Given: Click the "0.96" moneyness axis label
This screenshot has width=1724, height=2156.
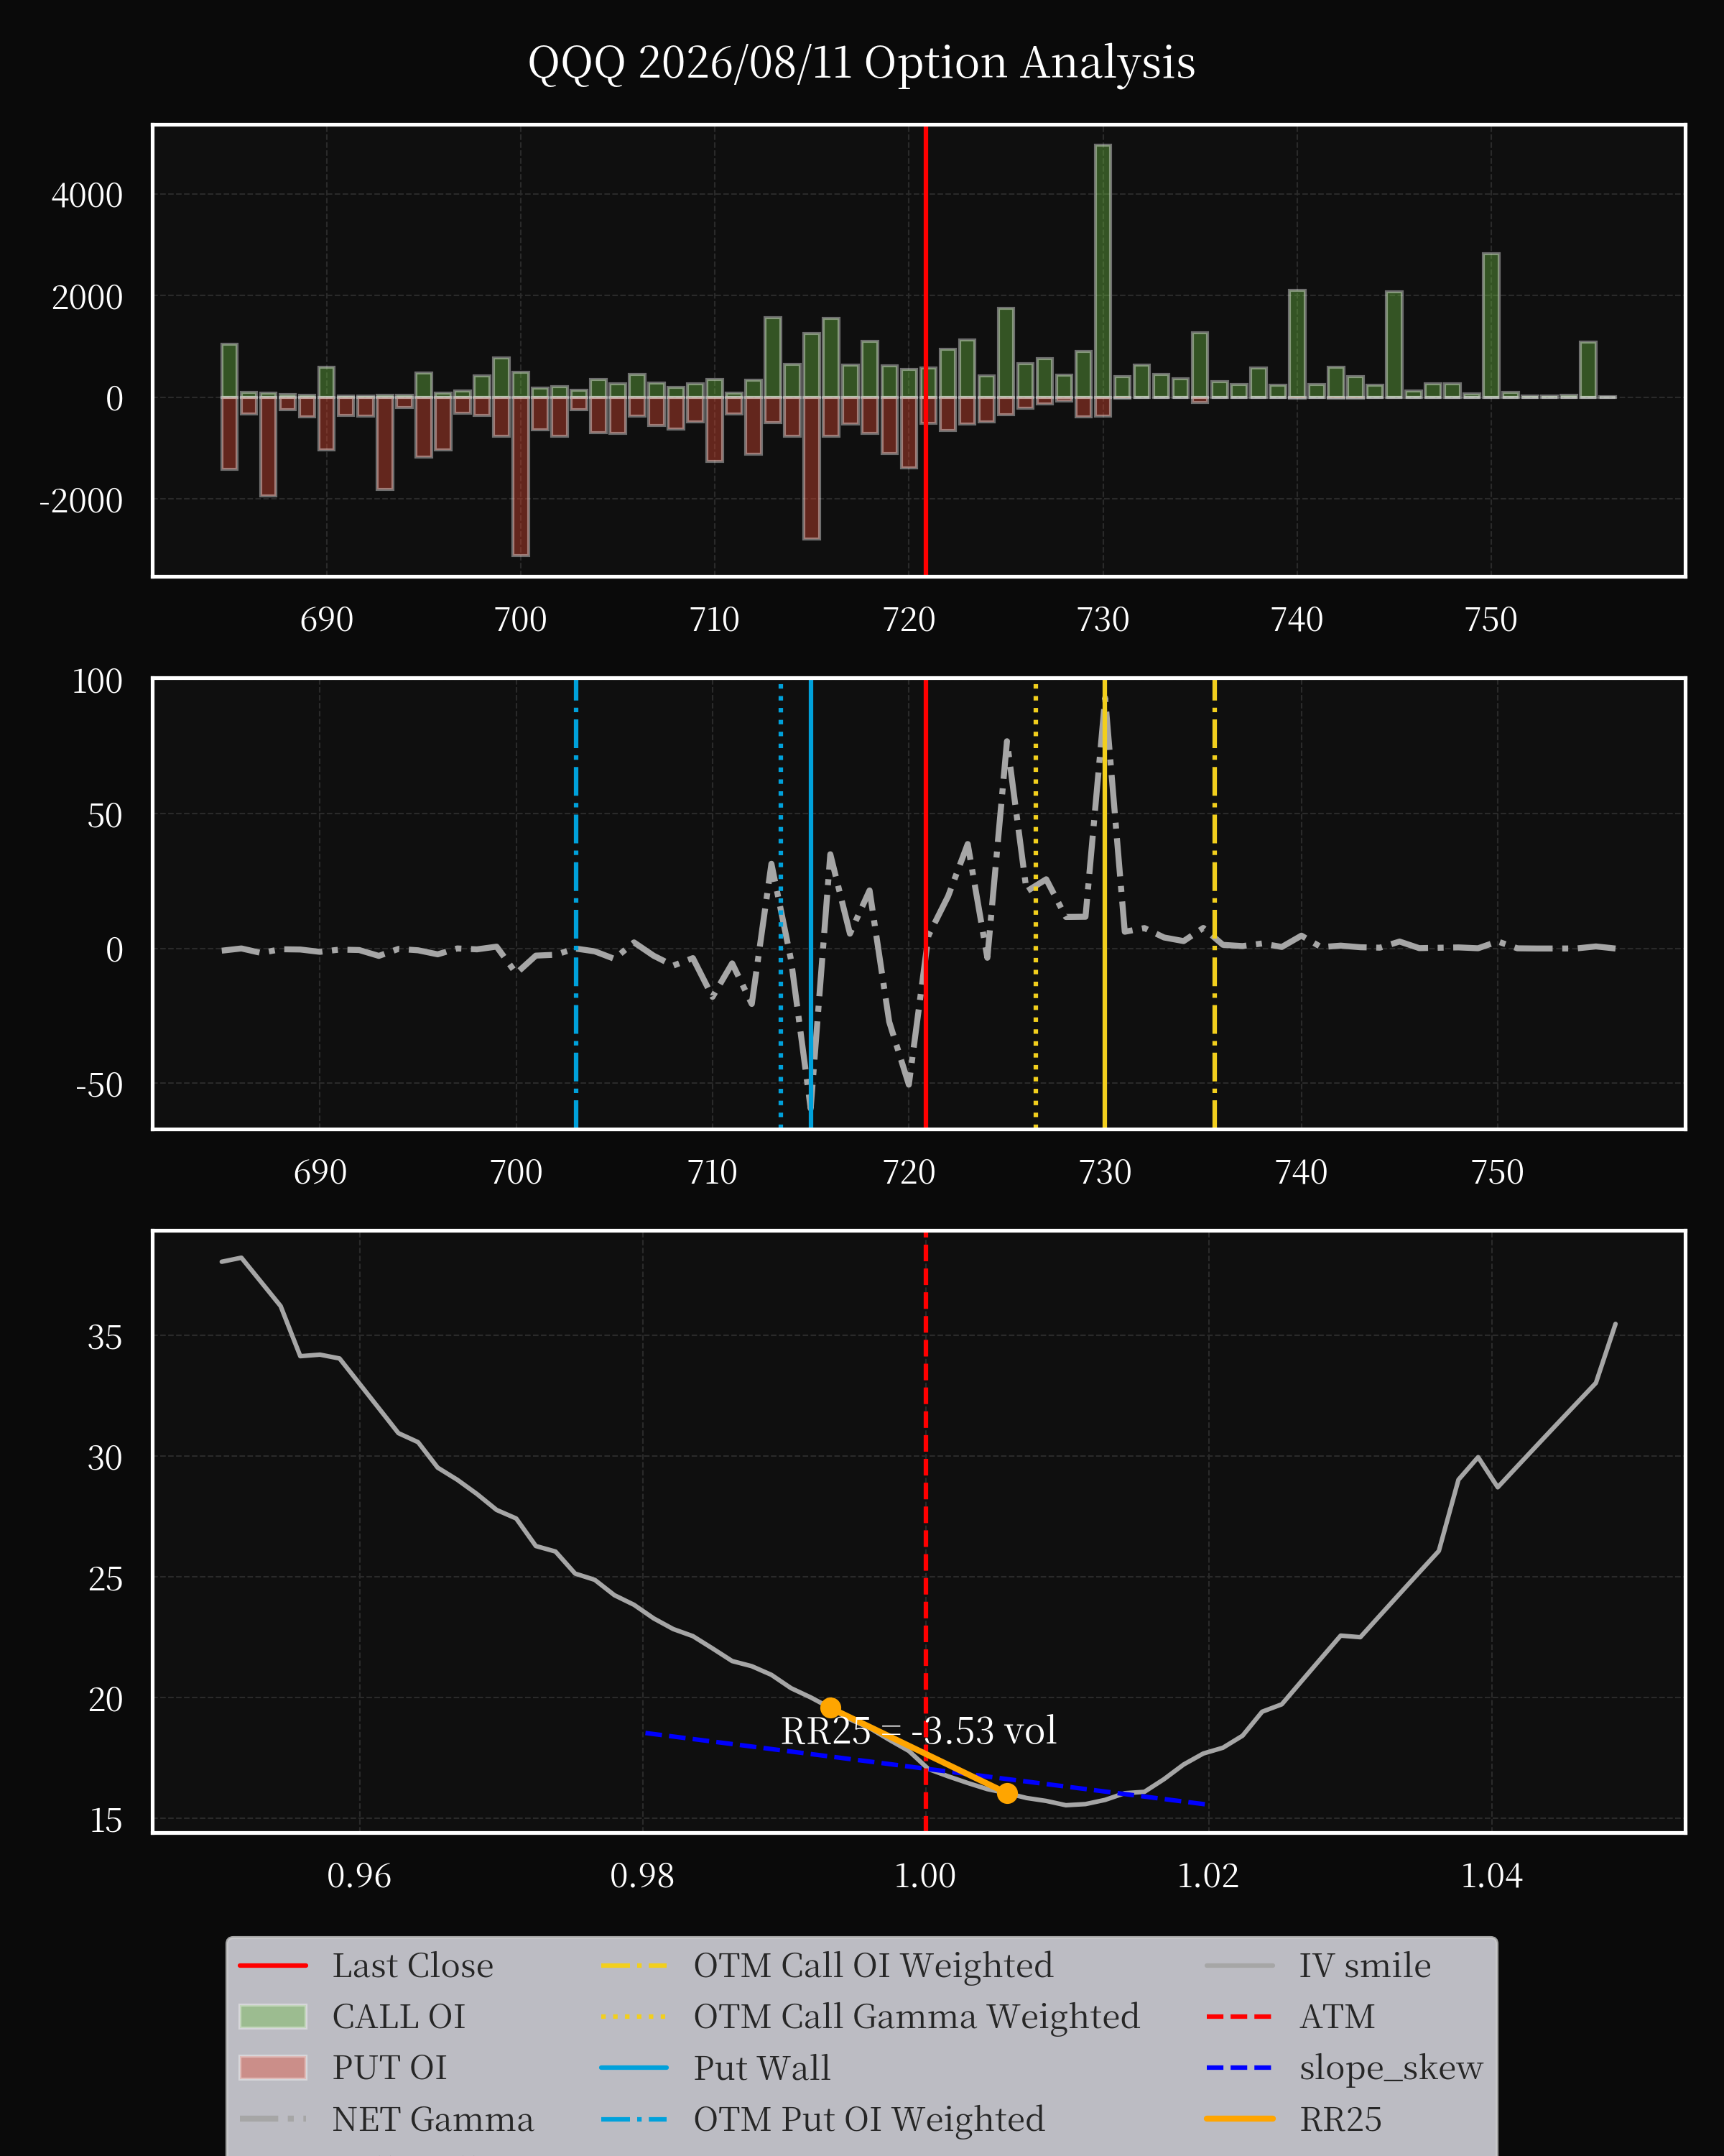Looking at the screenshot, I should pyautogui.click(x=358, y=1876).
